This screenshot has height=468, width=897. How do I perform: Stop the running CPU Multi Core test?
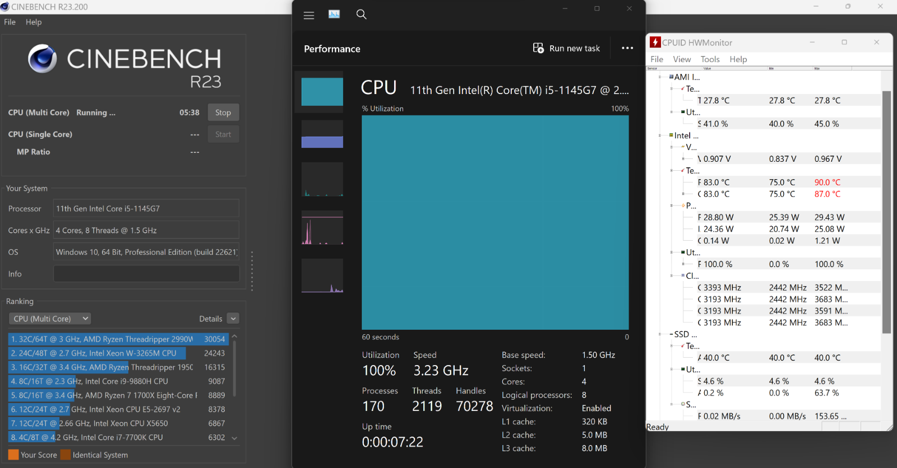(x=223, y=113)
